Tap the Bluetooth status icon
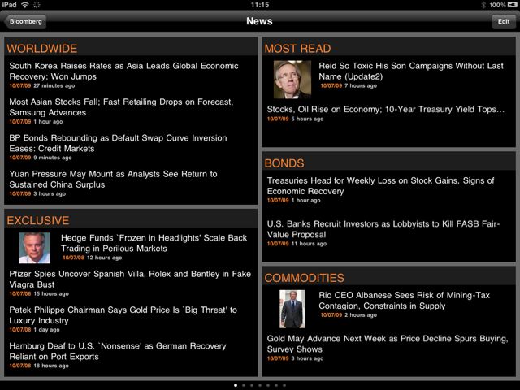The height and width of the screenshot is (390, 520). pyautogui.click(x=483, y=5)
